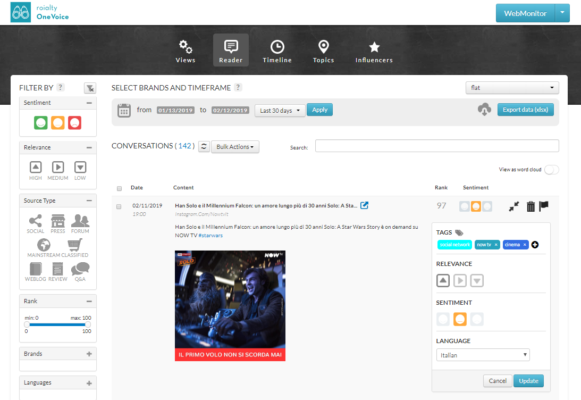Image resolution: width=581 pixels, height=400 pixels.
Task: Delete the Han Solo conversation
Action: click(x=531, y=206)
